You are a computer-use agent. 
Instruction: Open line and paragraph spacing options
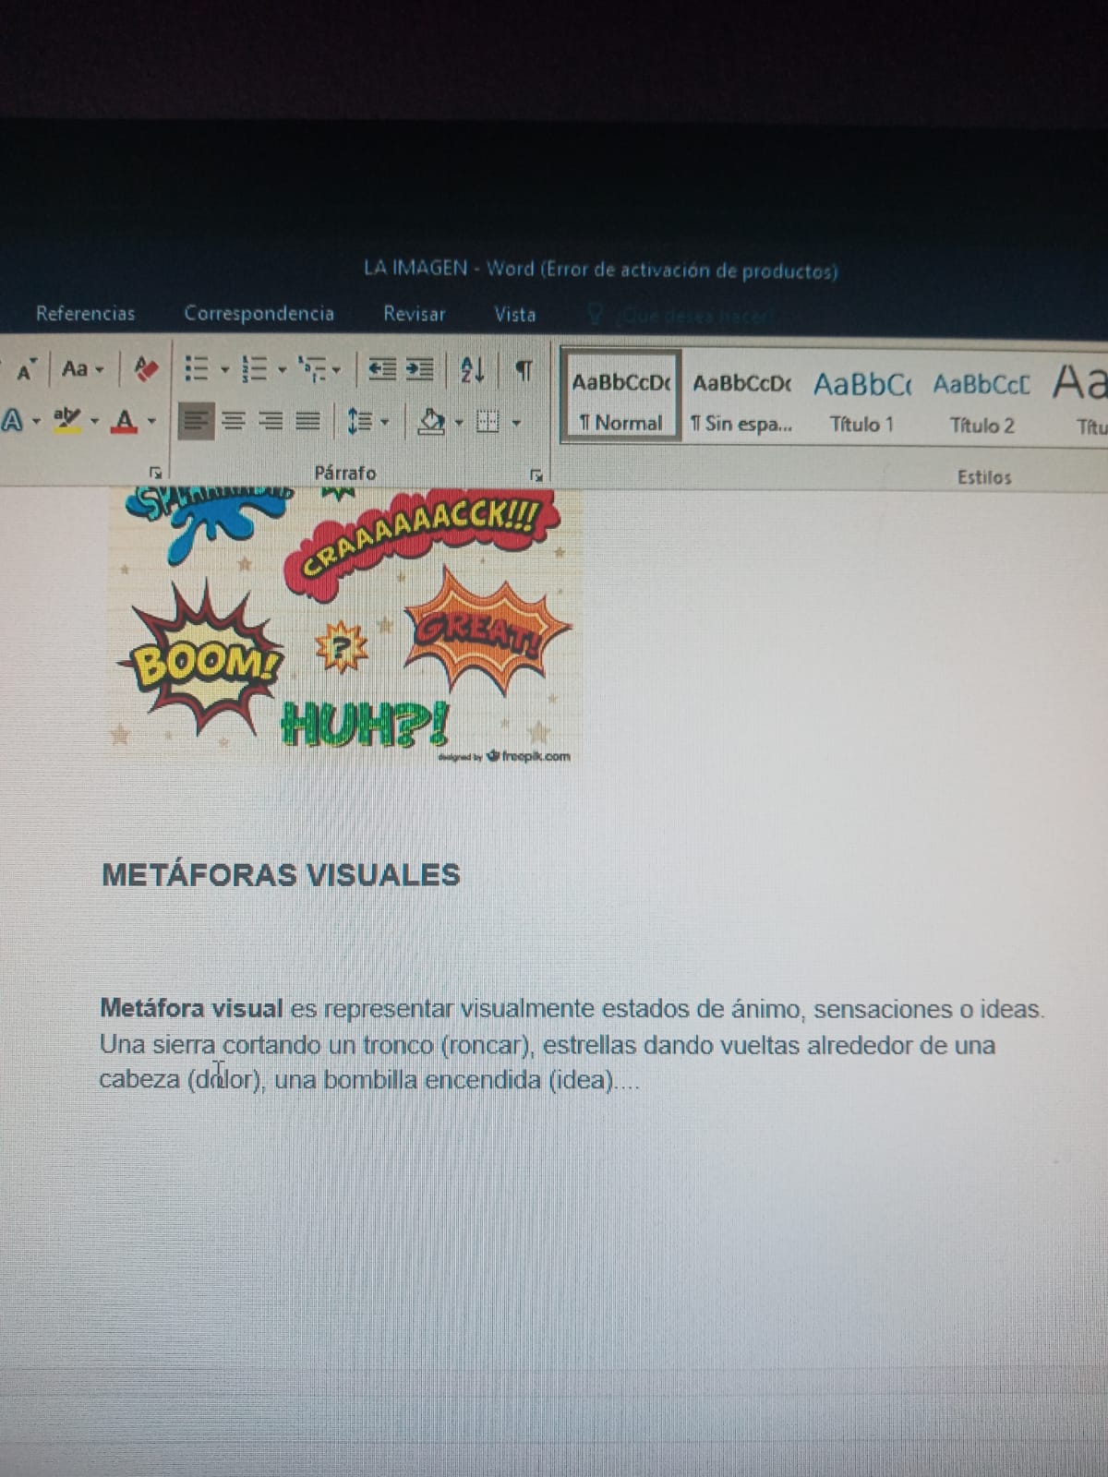pyautogui.click(x=360, y=423)
